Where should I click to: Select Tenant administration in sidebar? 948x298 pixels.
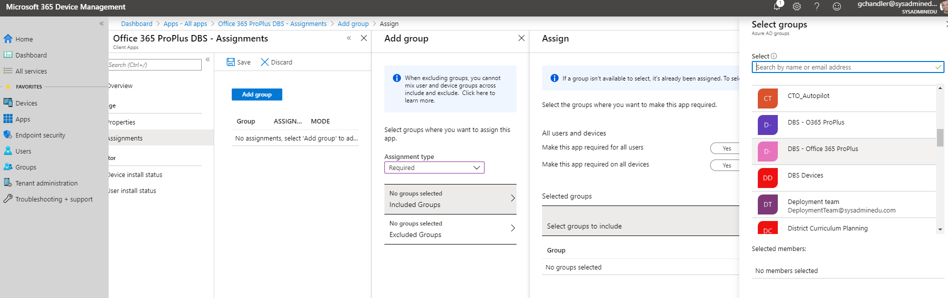coord(46,183)
